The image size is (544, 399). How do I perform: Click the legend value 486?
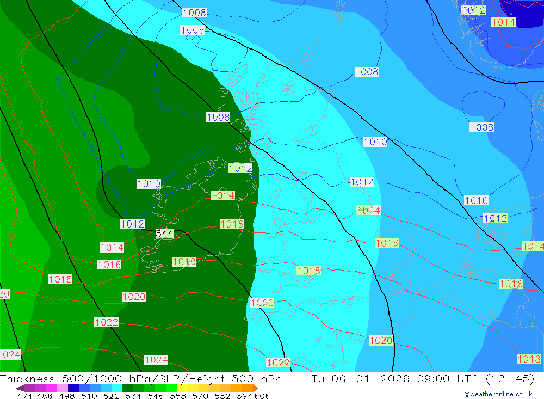[x=45, y=396]
